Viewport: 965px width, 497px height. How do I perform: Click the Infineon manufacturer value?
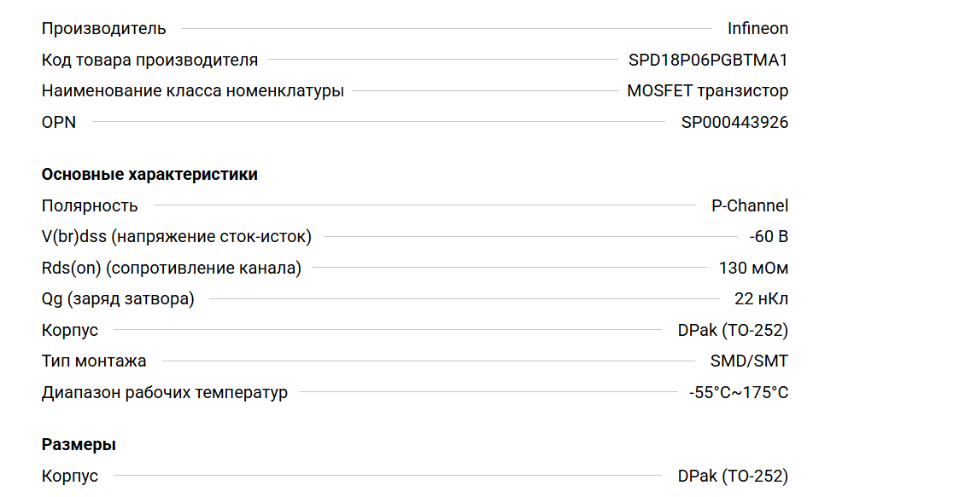(757, 28)
